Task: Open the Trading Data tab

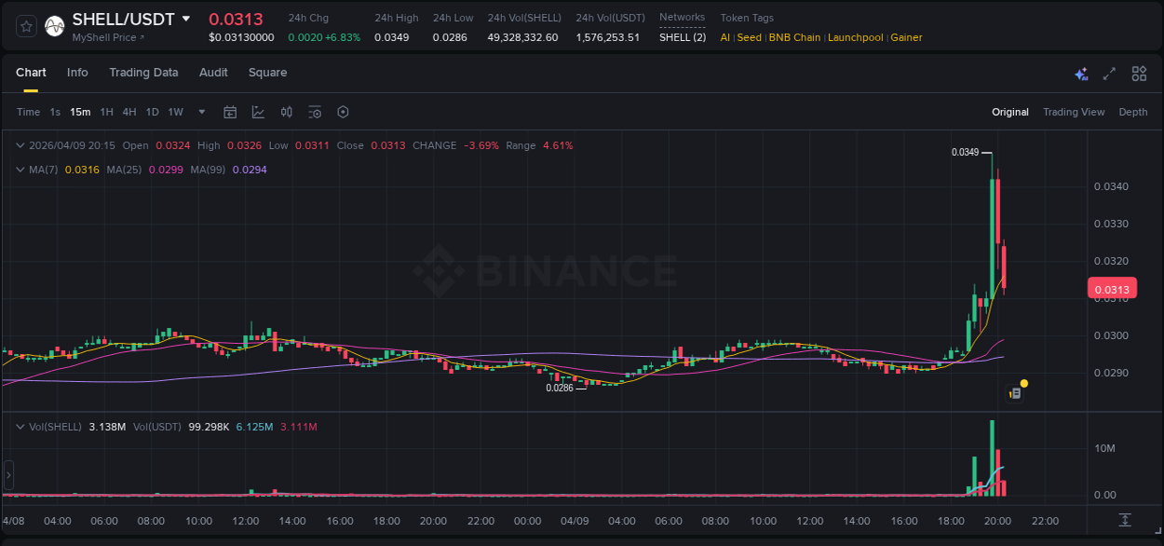Action: tap(143, 72)
